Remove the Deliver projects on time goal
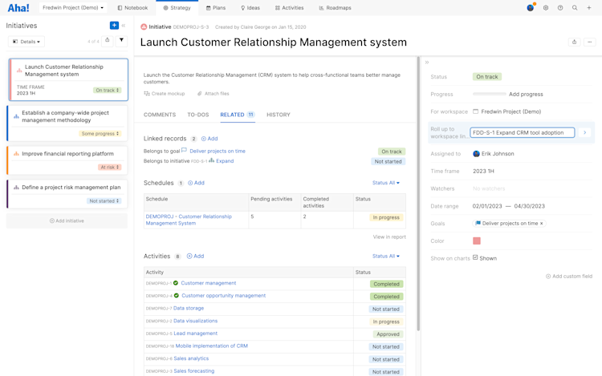This screenshot has height=376, width=602. point(542,224)
